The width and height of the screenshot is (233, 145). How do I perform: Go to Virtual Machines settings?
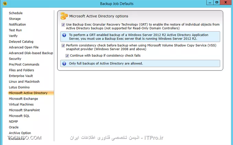pos(21,104)
